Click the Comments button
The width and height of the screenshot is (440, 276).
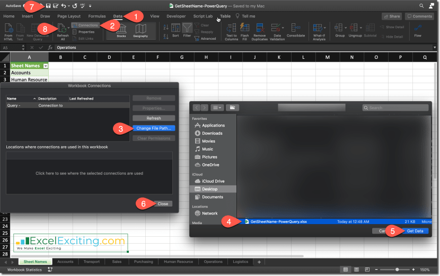coord(420,16)
